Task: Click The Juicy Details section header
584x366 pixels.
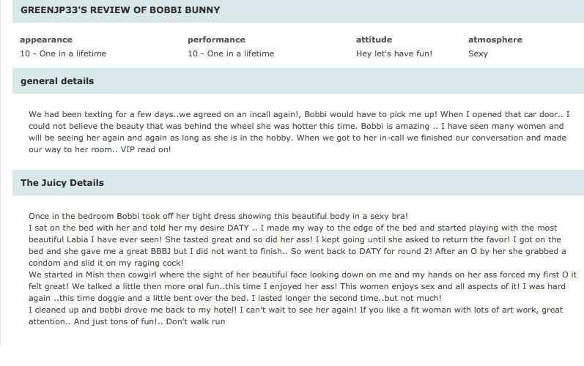Action: 62,182
